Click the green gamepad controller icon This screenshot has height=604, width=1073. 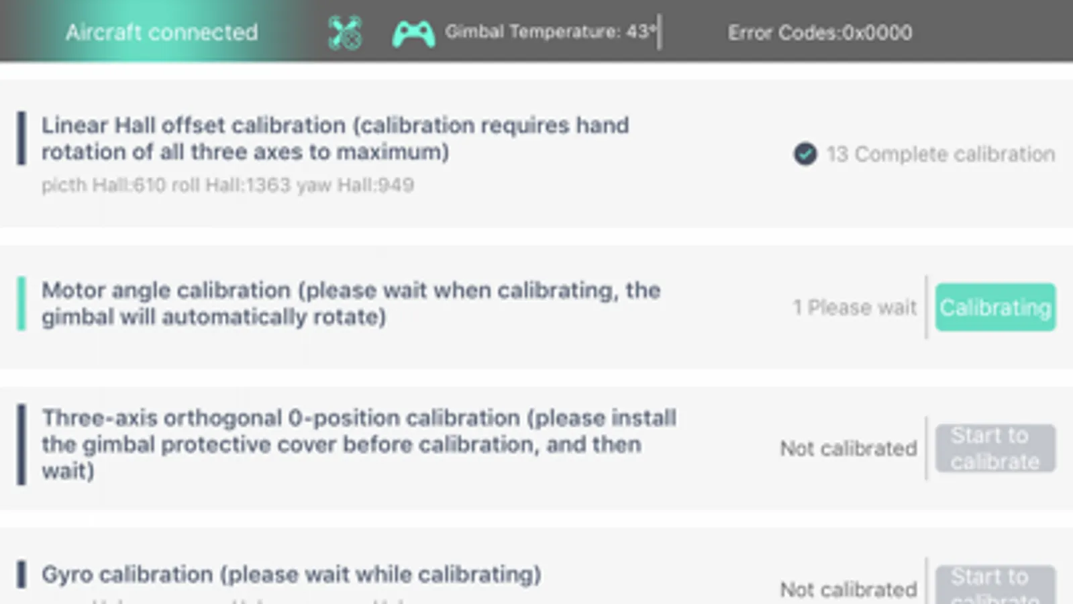413,34
